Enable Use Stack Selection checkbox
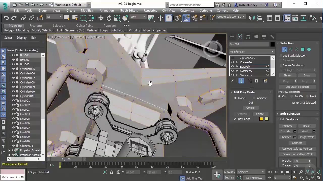The height and width of the screenshot is (181, 323). (281, 56)
